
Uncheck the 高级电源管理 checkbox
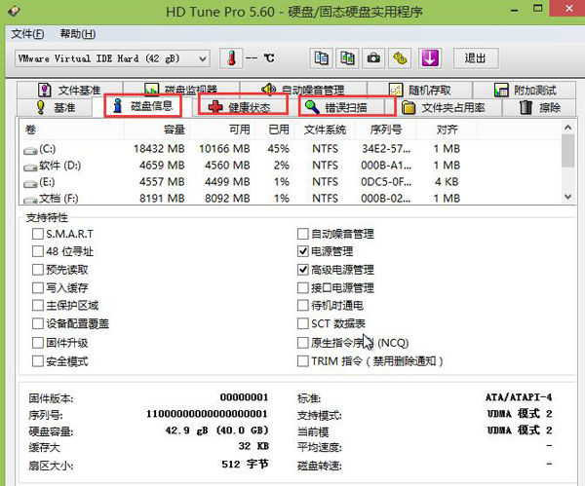coord(303,270)
